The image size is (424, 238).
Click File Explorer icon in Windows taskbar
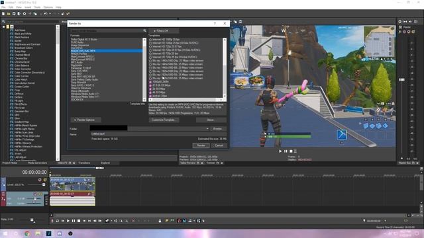coord(38,233)
